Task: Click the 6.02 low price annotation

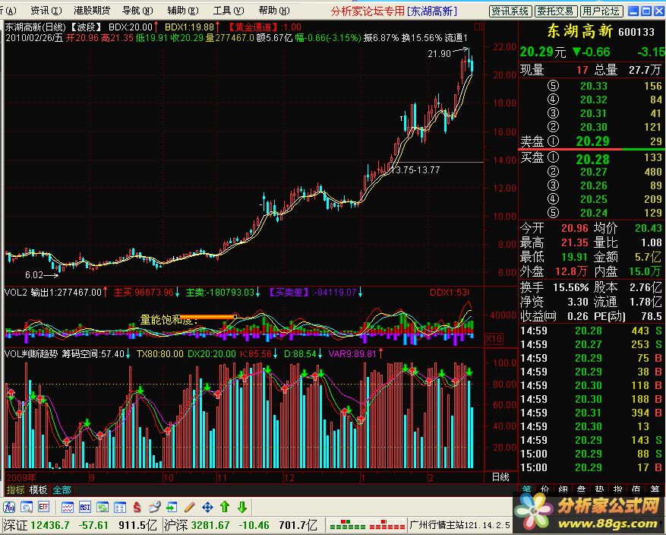Action: click(x=34, y=275)
